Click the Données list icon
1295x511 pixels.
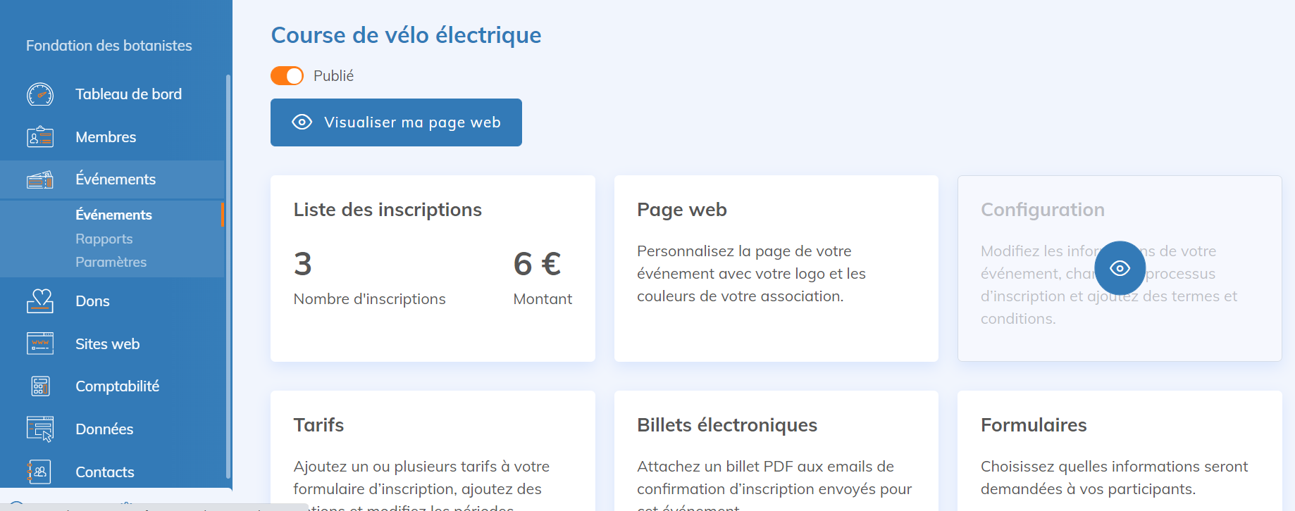point(40,429)
